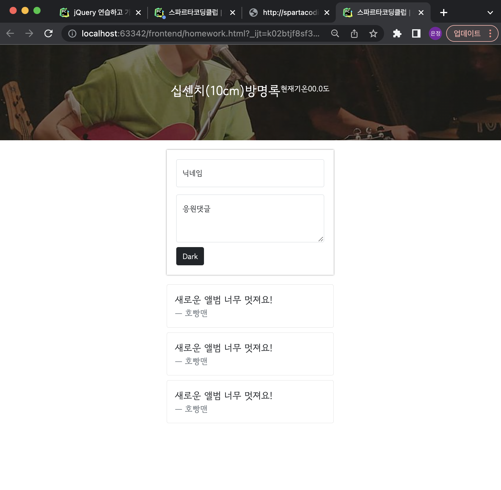The width and height of the screenshot is (501, 490).
Task: Open a new tab with plus button
Action: pyautogui.click(x=444, y=13)
